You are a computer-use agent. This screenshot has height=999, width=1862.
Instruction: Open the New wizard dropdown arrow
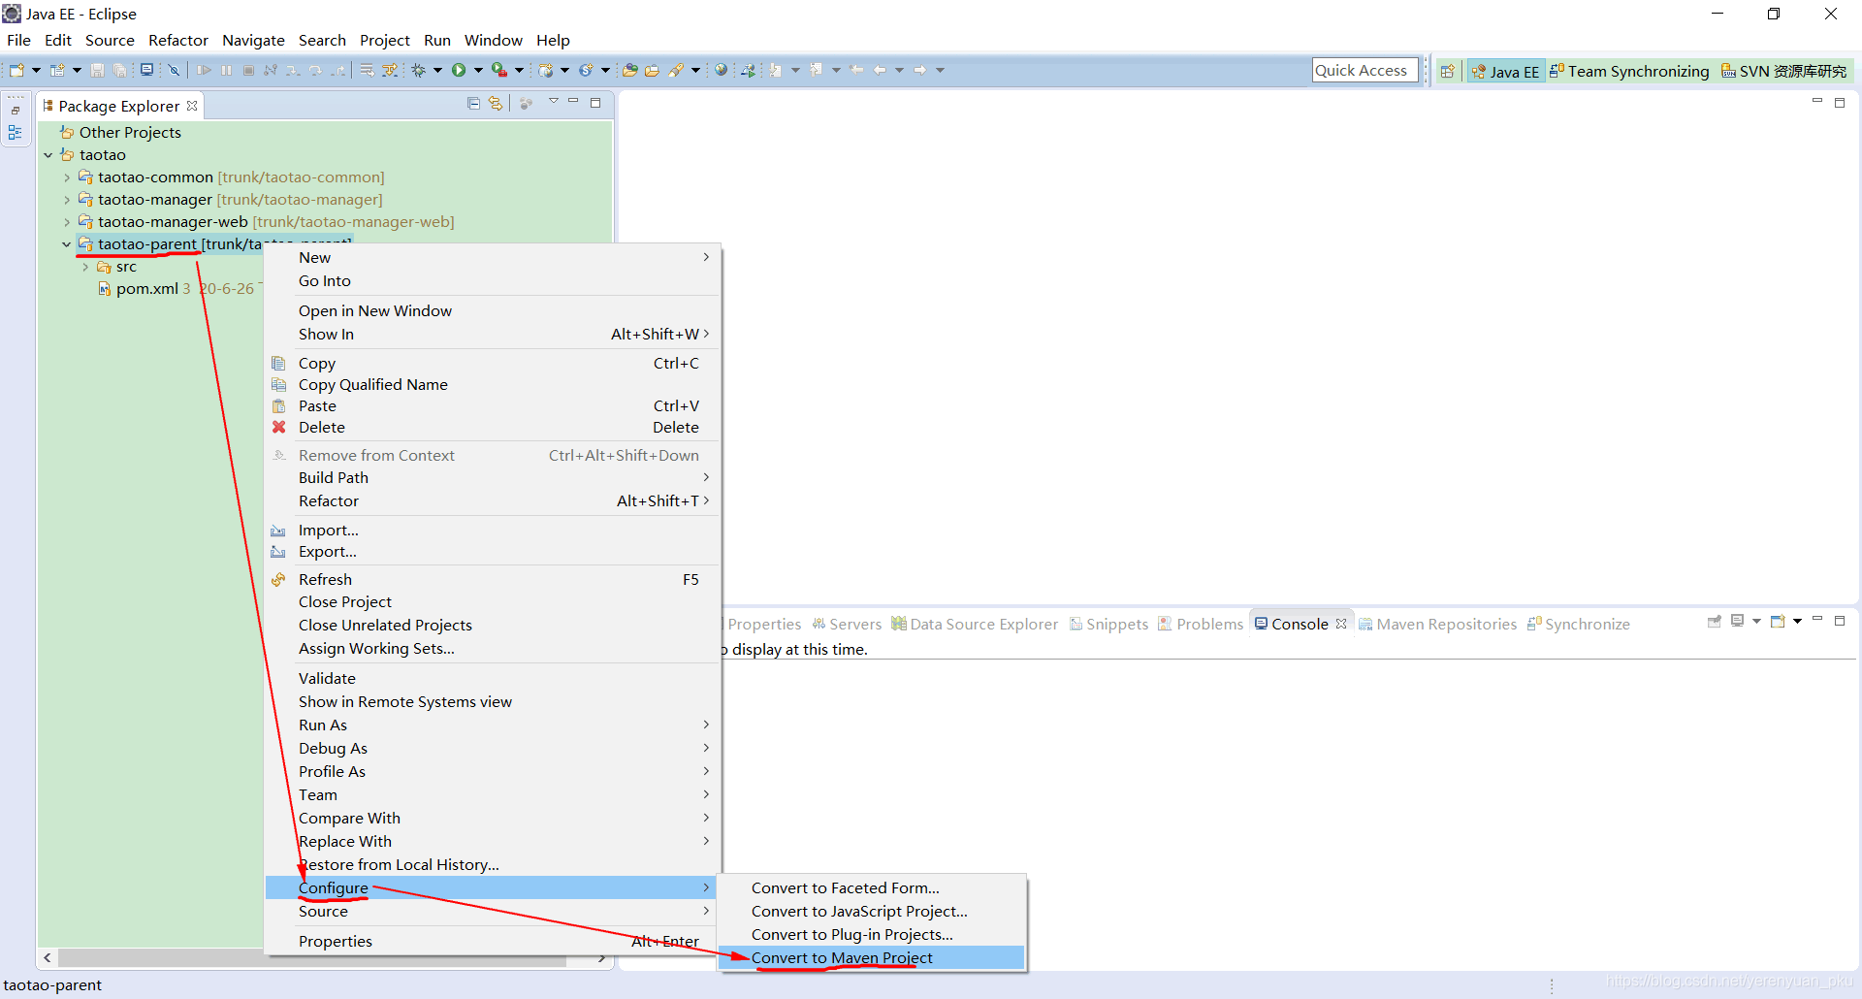tap(36, 70)
